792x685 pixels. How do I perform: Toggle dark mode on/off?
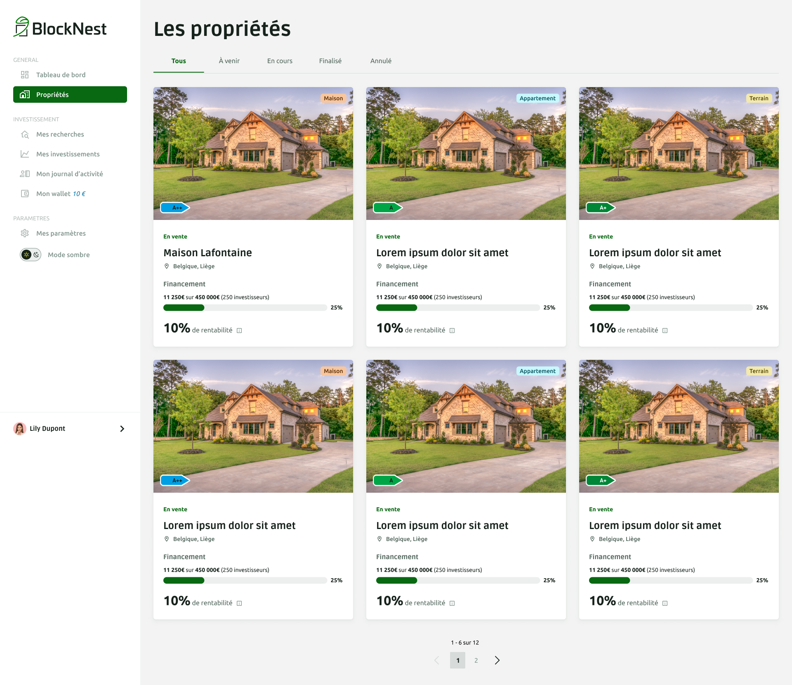click(x=30, y=255)
